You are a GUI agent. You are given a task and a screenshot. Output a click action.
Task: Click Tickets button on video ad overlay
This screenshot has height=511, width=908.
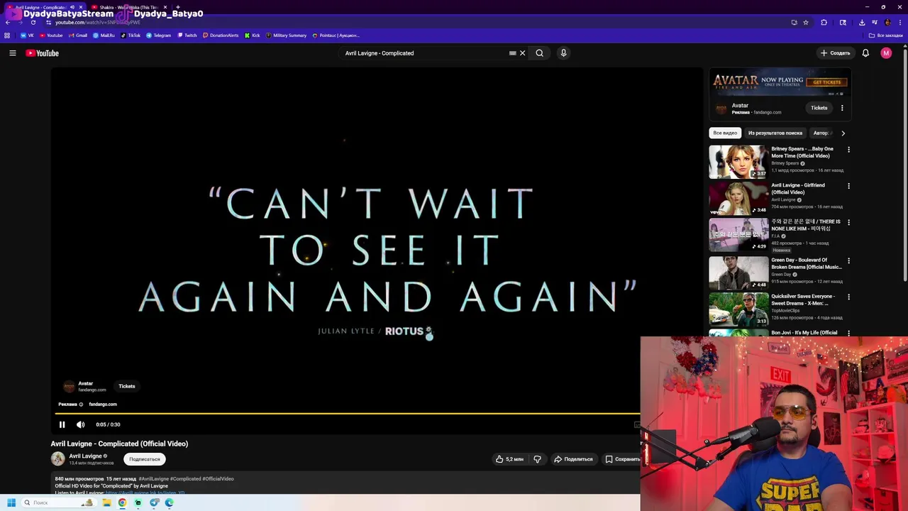127,386
